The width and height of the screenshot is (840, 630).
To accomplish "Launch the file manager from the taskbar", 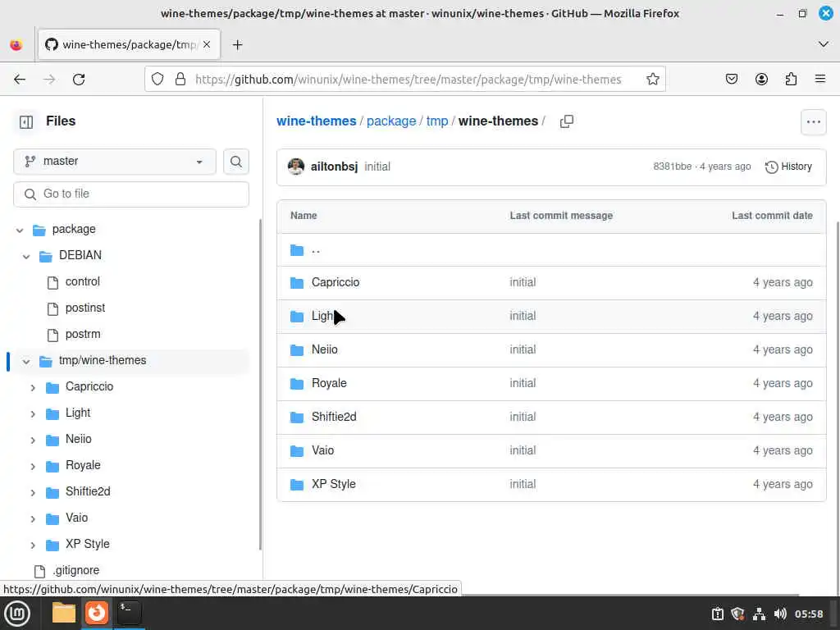I will (x=64, y=613).
